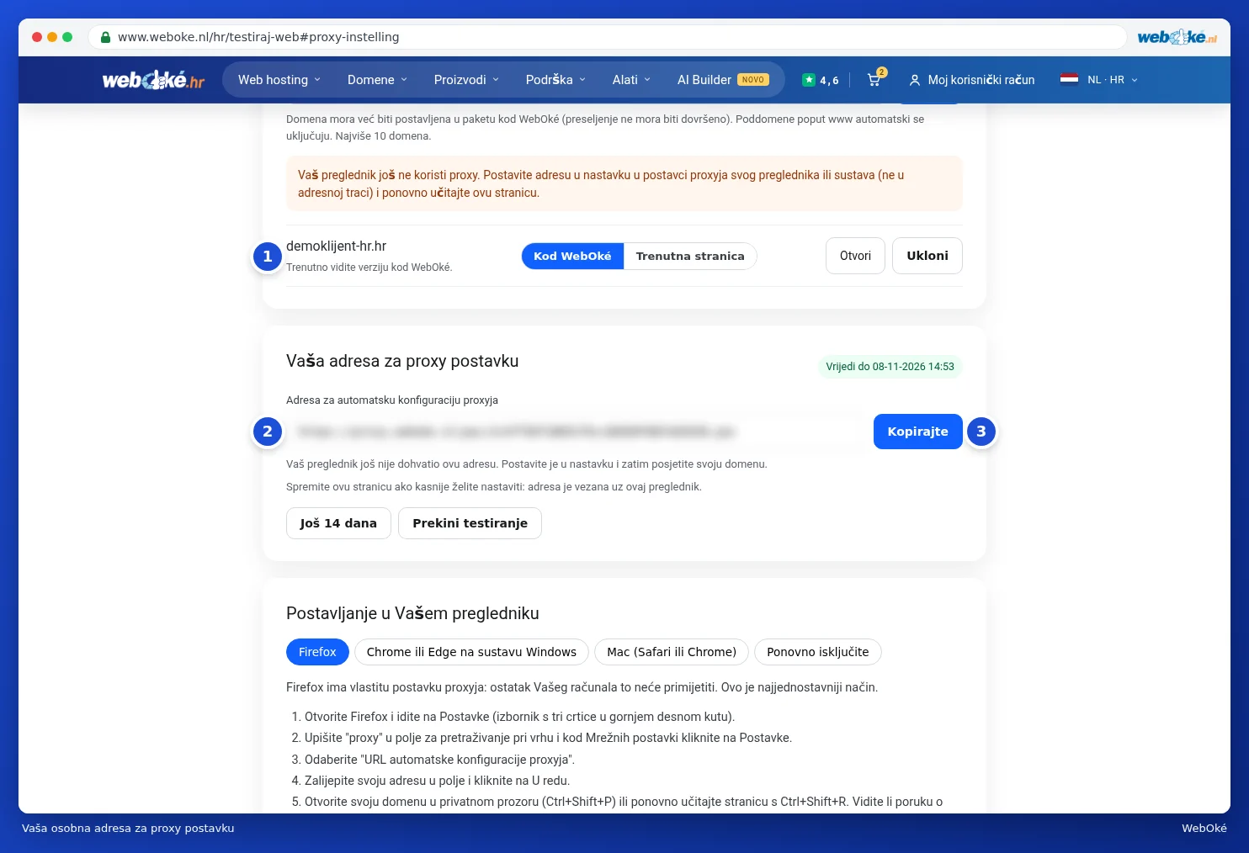Select the Firefox setup tab

317,652
